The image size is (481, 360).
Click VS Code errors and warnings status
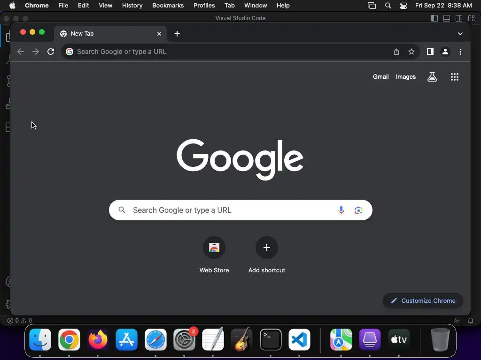tap(20, 321)
